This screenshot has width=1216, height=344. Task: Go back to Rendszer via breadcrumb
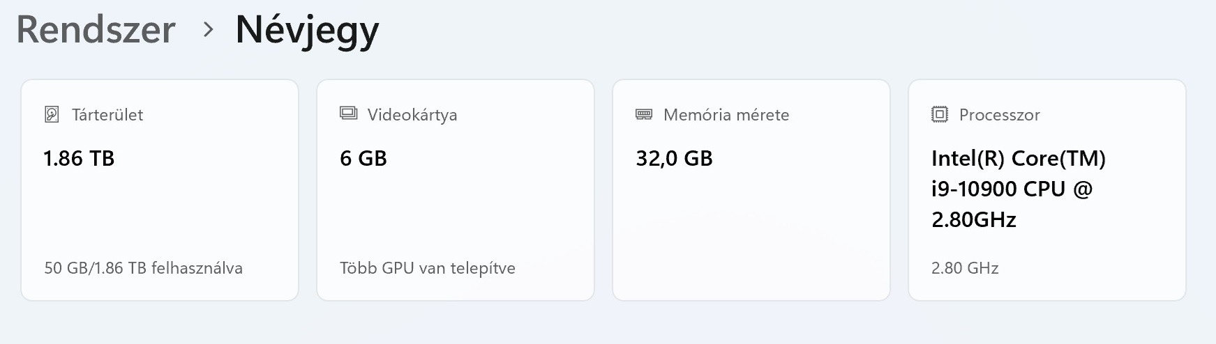[96, 30]
